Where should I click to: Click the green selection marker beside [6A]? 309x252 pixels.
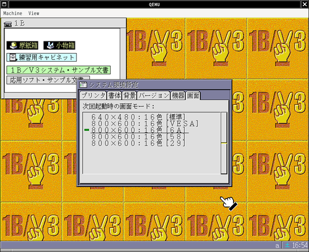point(87,130)
